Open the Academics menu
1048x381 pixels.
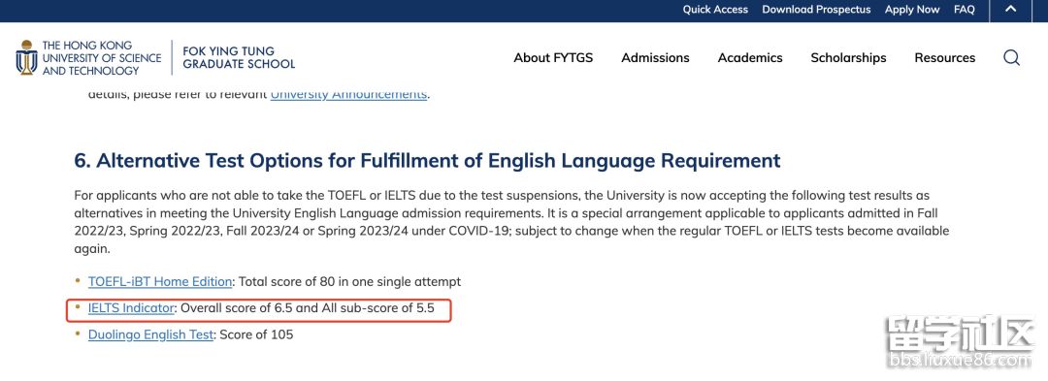coord(750,58)
